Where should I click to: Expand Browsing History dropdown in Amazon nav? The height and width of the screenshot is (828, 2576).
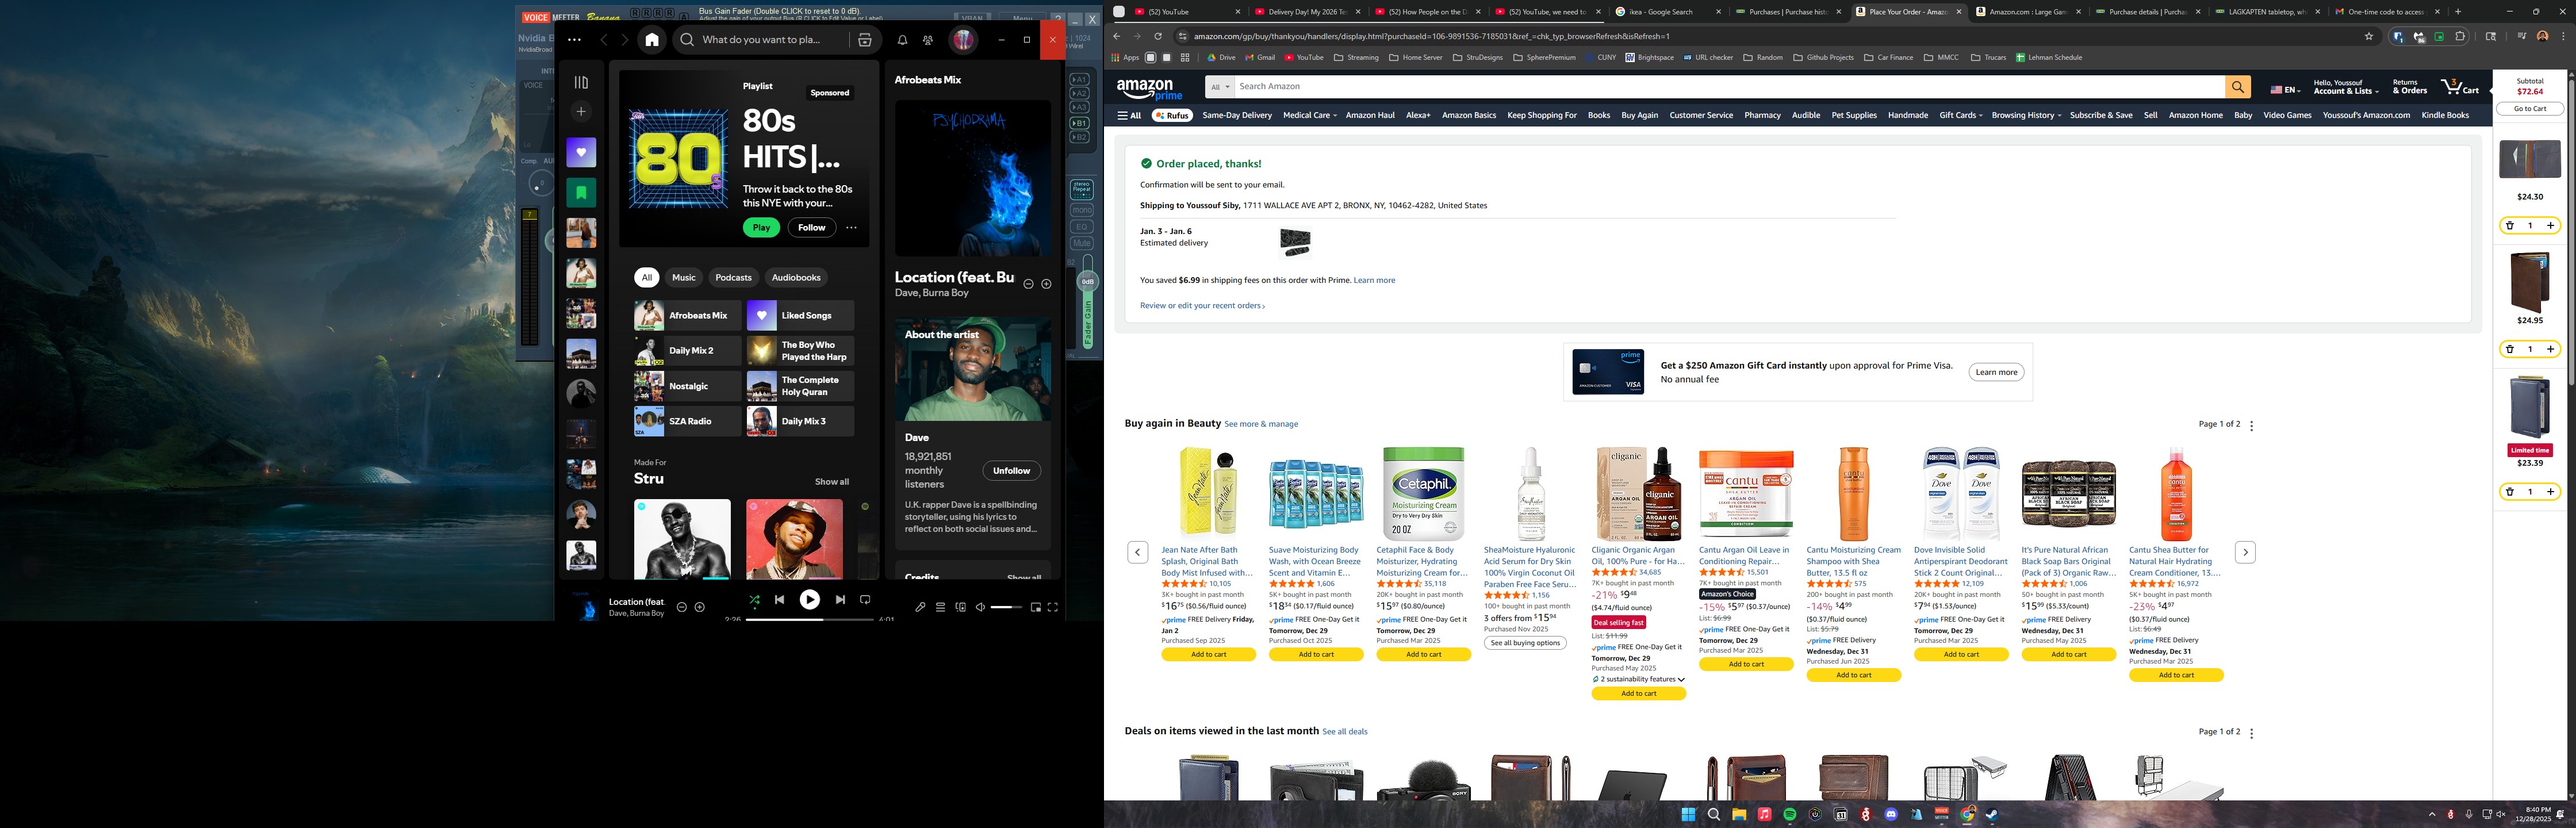pos(2026,115)
